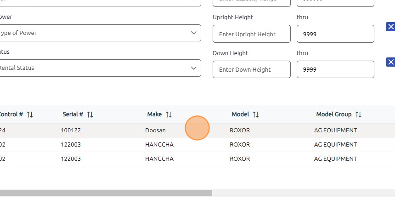This screenshot has height=221, width=395.
Task: Expand the Rental Status dropdown
Action: click(x=99, y=68)
